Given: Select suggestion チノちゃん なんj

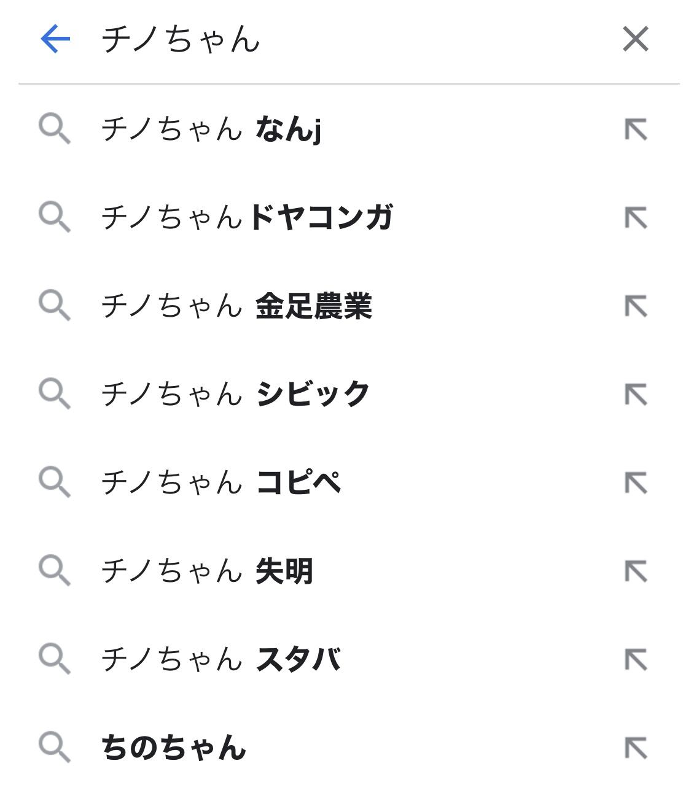Looking at the screenshot, I should pos(211,130).
